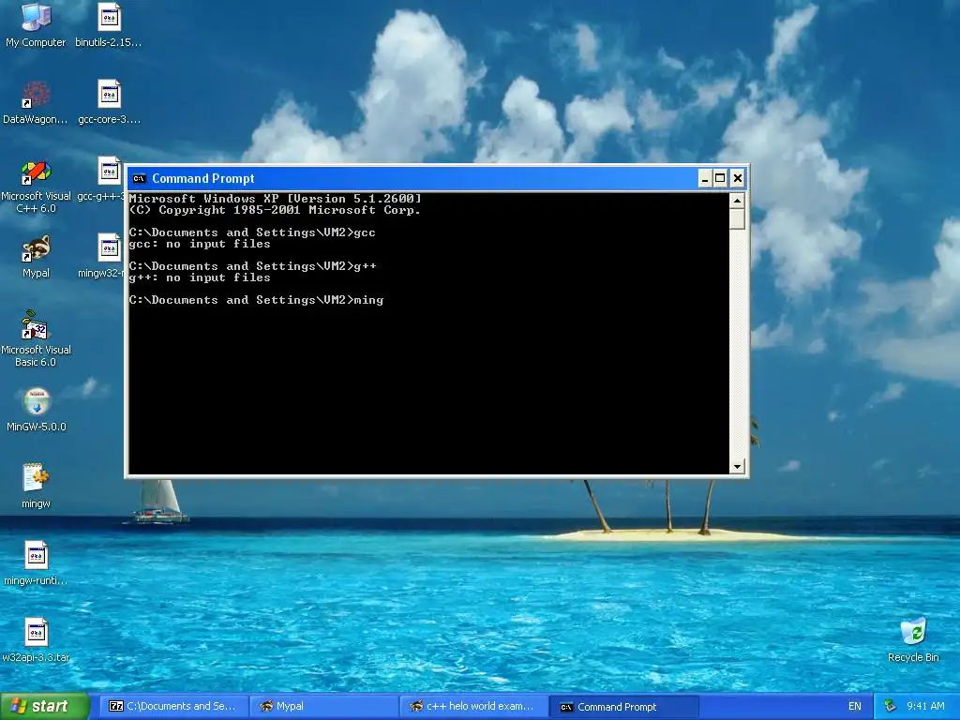
Task: Select the Mypal browser desktop icon
Action: (x=36, y=248)
